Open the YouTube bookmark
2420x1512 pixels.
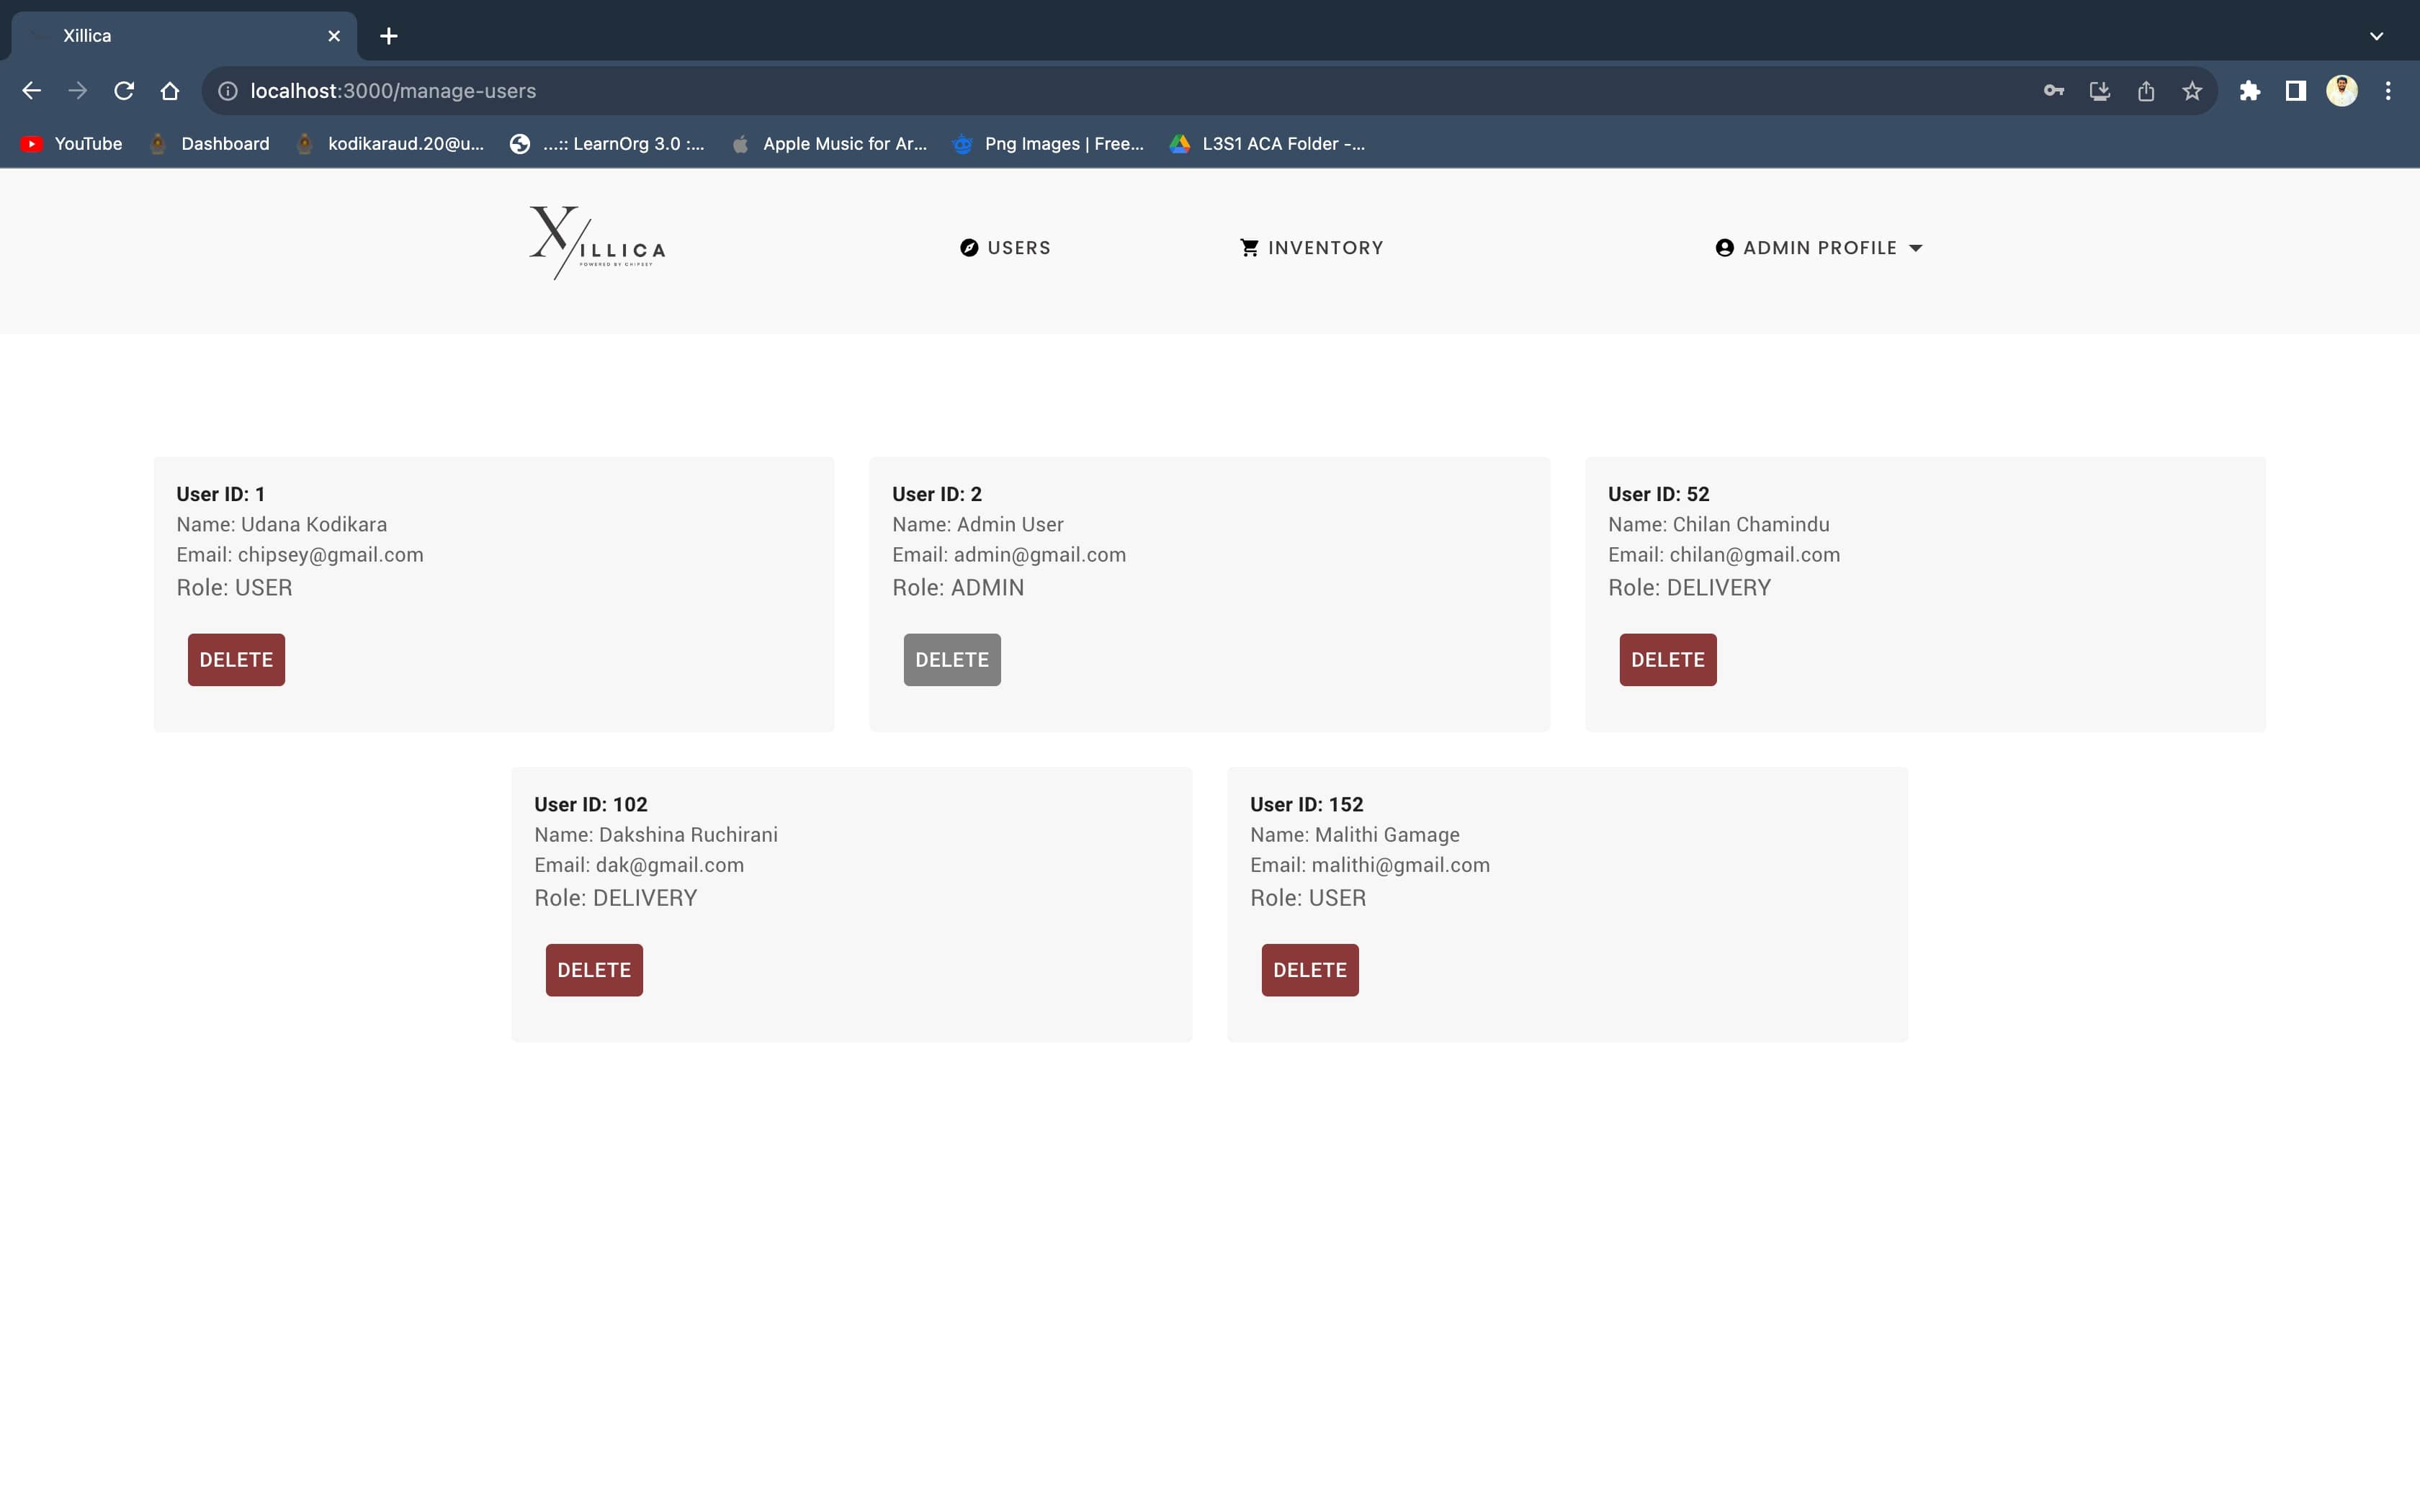pos(72,144)
